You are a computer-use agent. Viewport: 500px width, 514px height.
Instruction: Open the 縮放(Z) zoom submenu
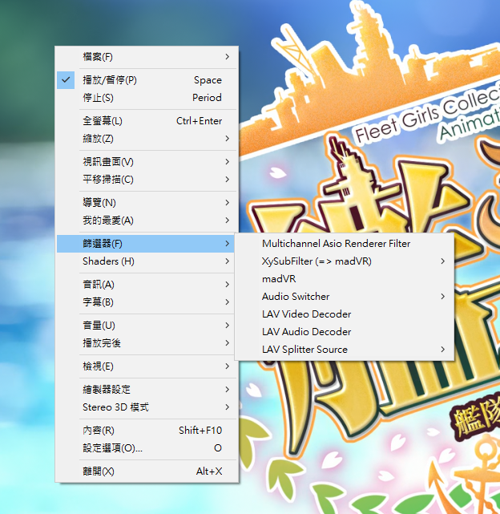(147, 139)
